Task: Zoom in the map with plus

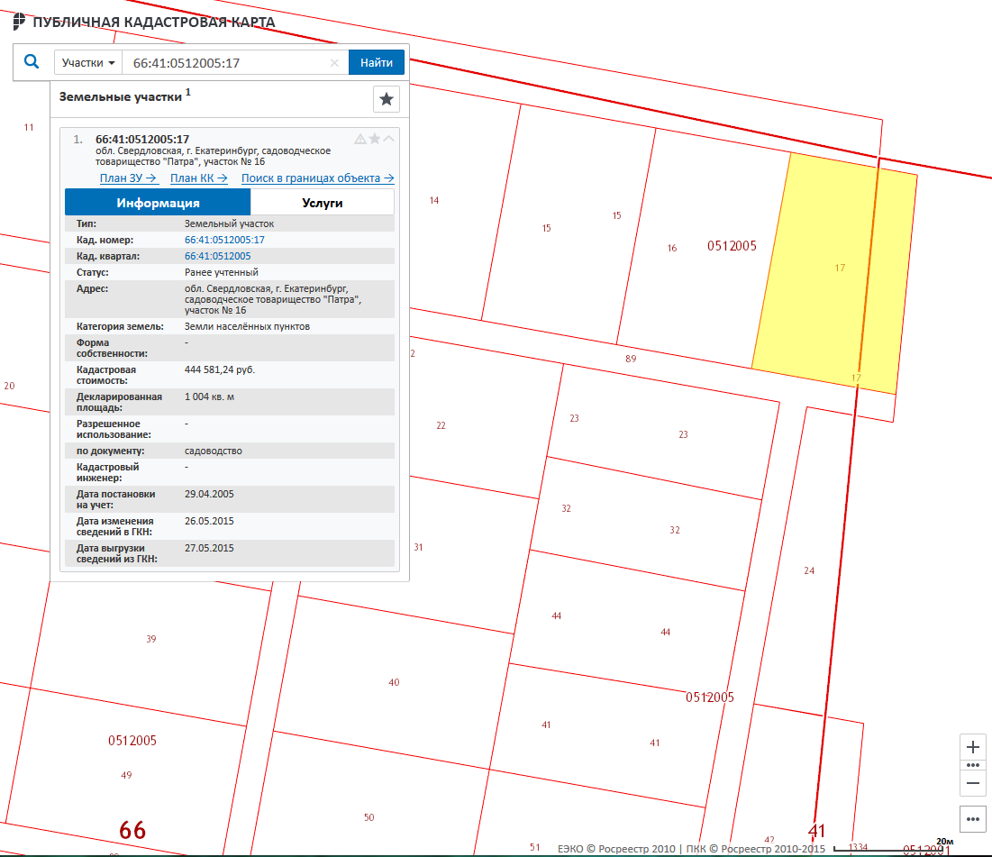Action: [x=973, y=748]
